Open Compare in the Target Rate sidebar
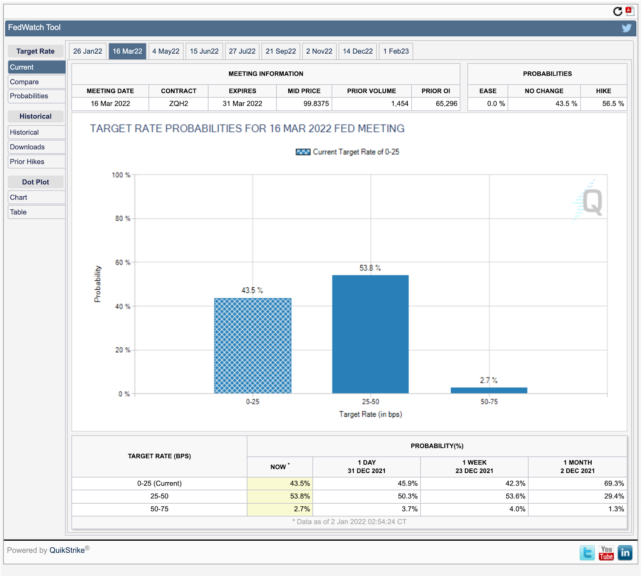The width and height of the screenshot is (644, 579). [x=37, y=82]
